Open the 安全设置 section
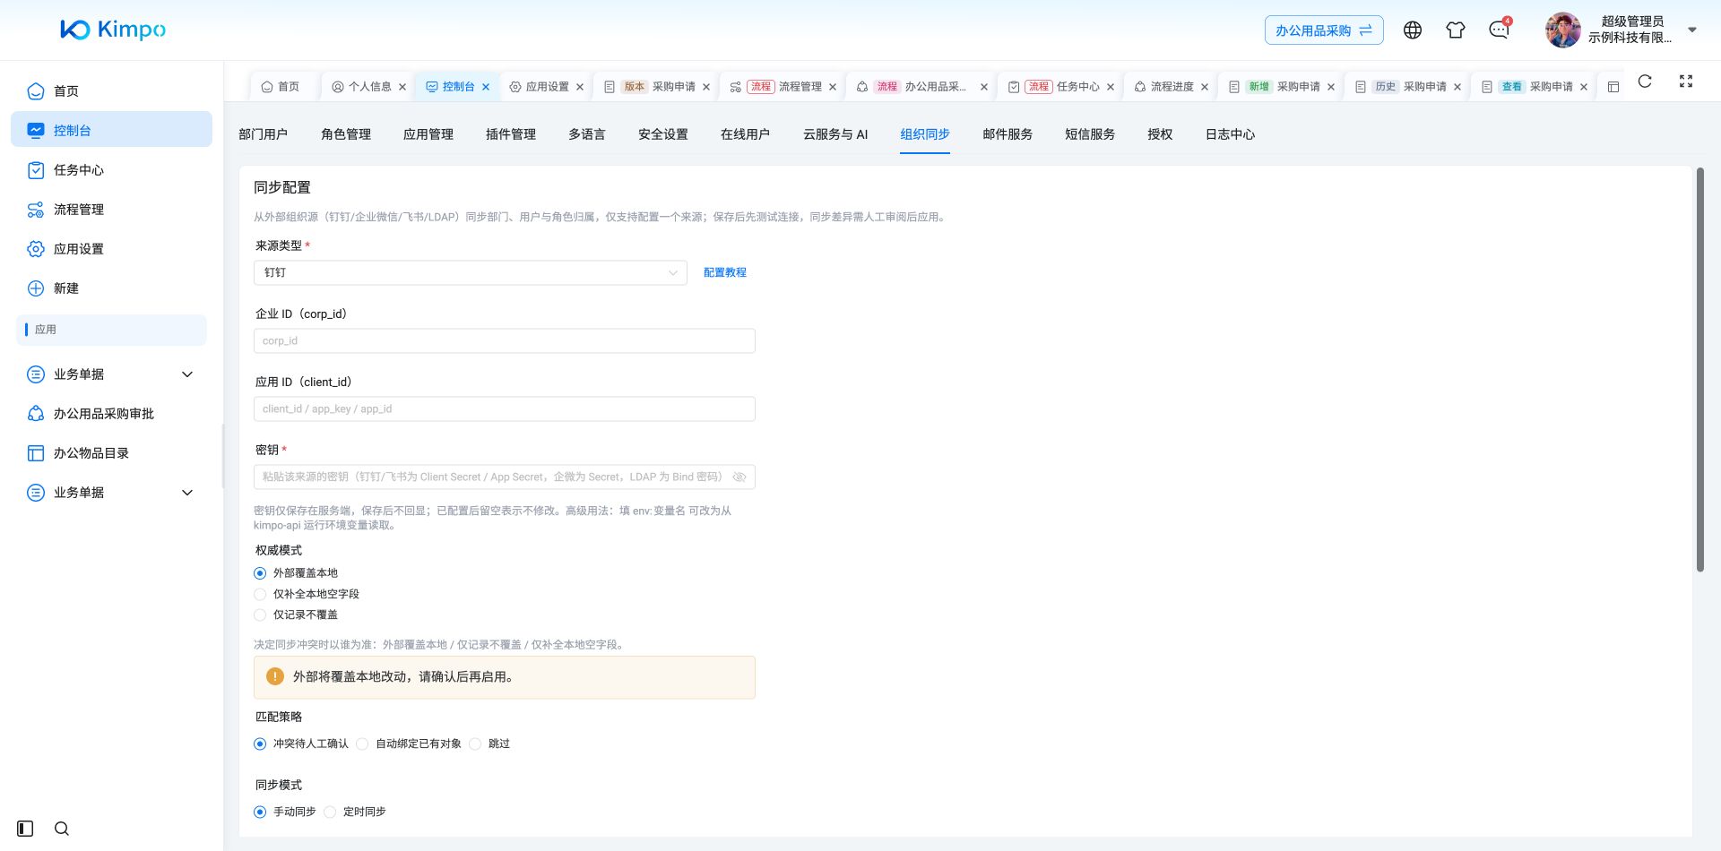Viewport: 1721px width, 851px height. 663,134
